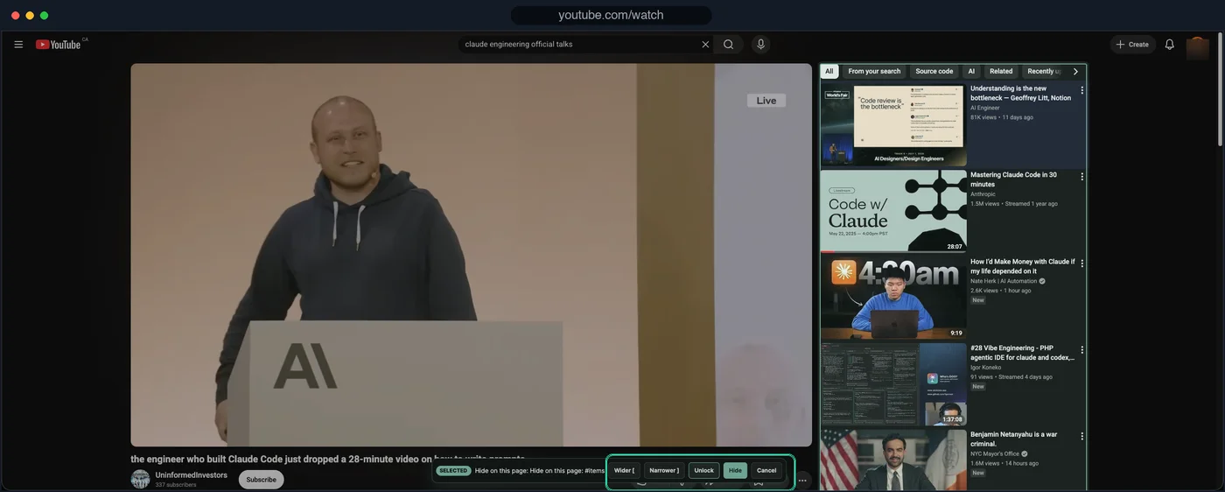Open the Code w/ Claude thumbnail
Viewport: 1225px width, 492px height.
point(893,211)
